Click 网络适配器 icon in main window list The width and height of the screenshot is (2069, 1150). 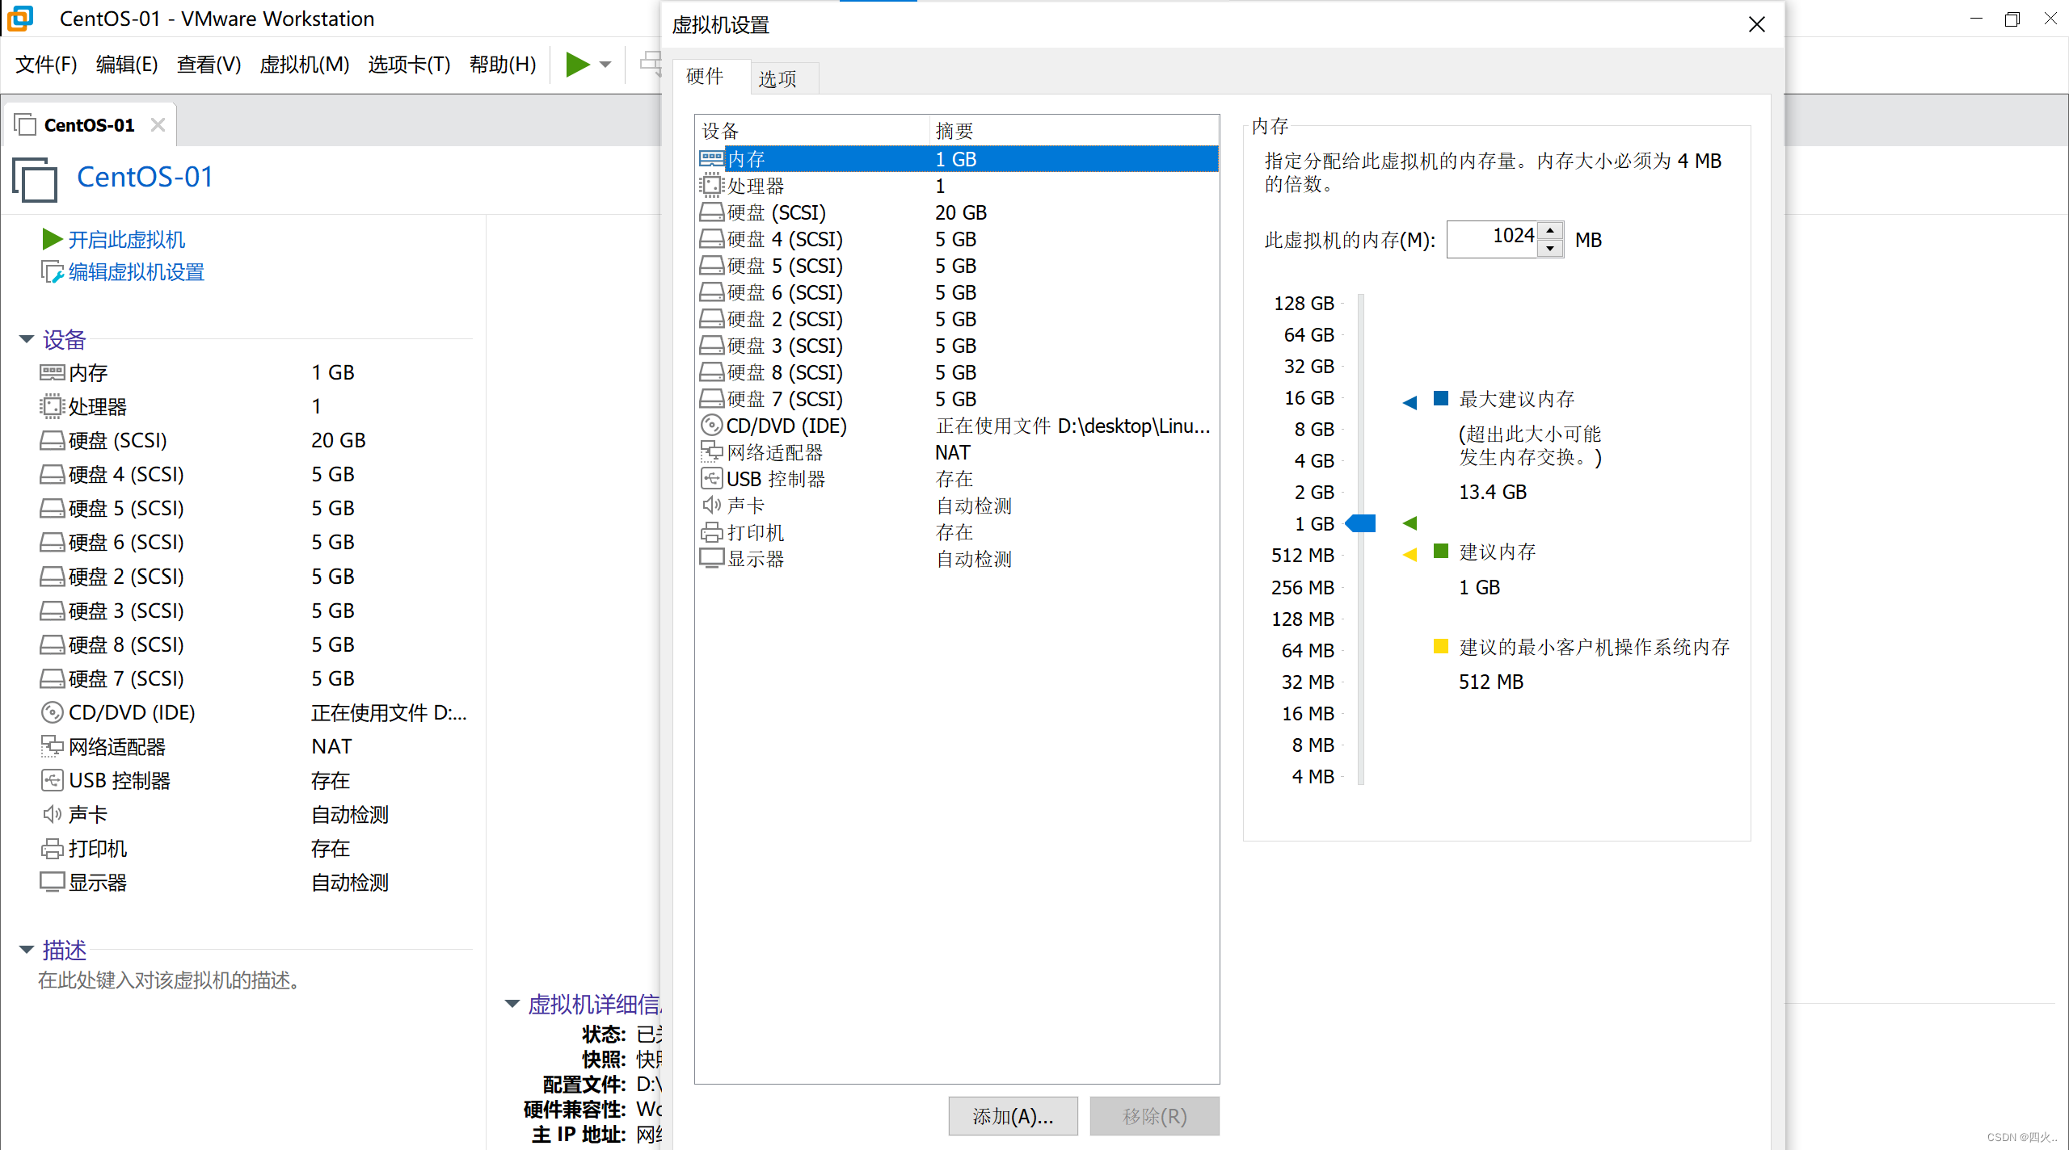click(52, 746)
